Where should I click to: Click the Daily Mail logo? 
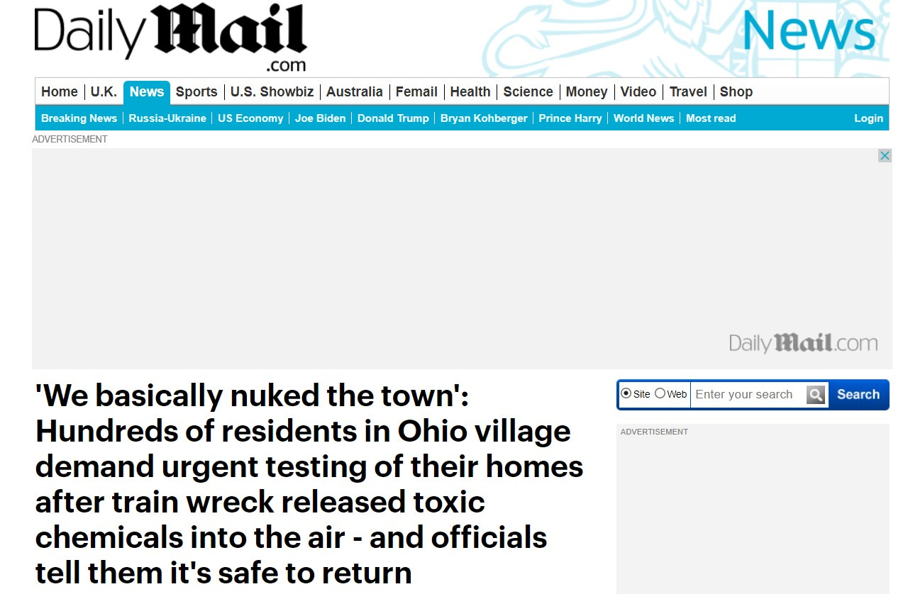tap(170, 38)
